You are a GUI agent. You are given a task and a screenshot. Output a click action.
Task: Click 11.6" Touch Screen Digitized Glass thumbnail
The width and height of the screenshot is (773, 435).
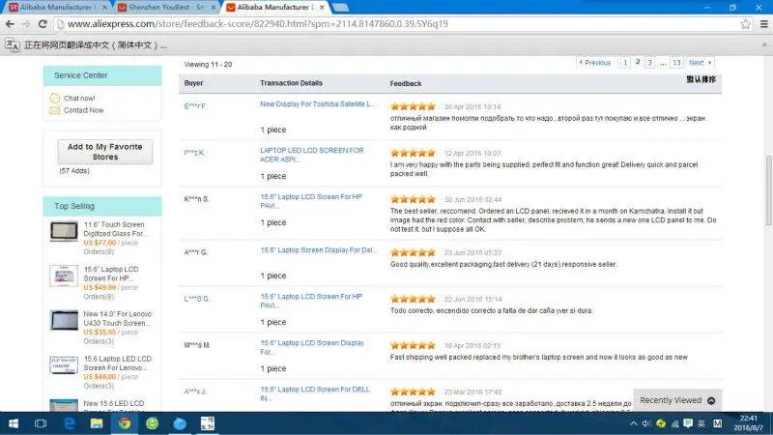(64, 231)
